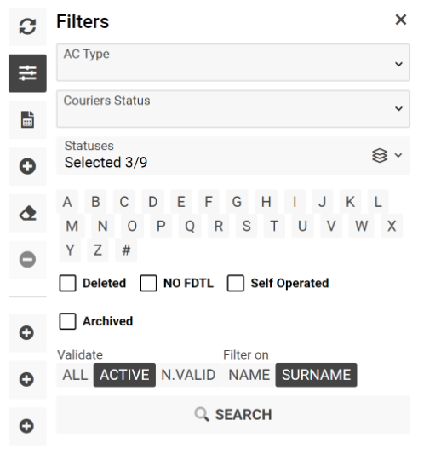Viewport: 441px width, 449px height.
Task: Open the AC Type dropdown
Action: [233, 62]
